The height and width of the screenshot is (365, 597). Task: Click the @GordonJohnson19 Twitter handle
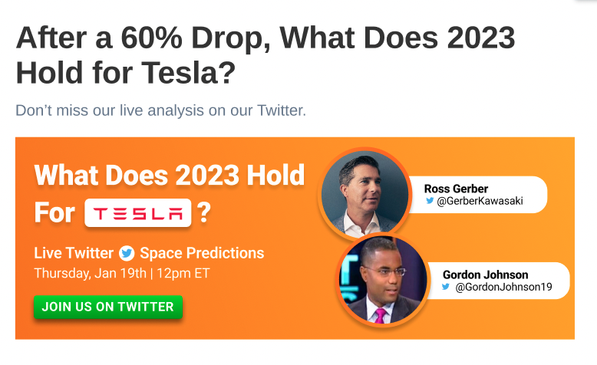pos(503,287)
